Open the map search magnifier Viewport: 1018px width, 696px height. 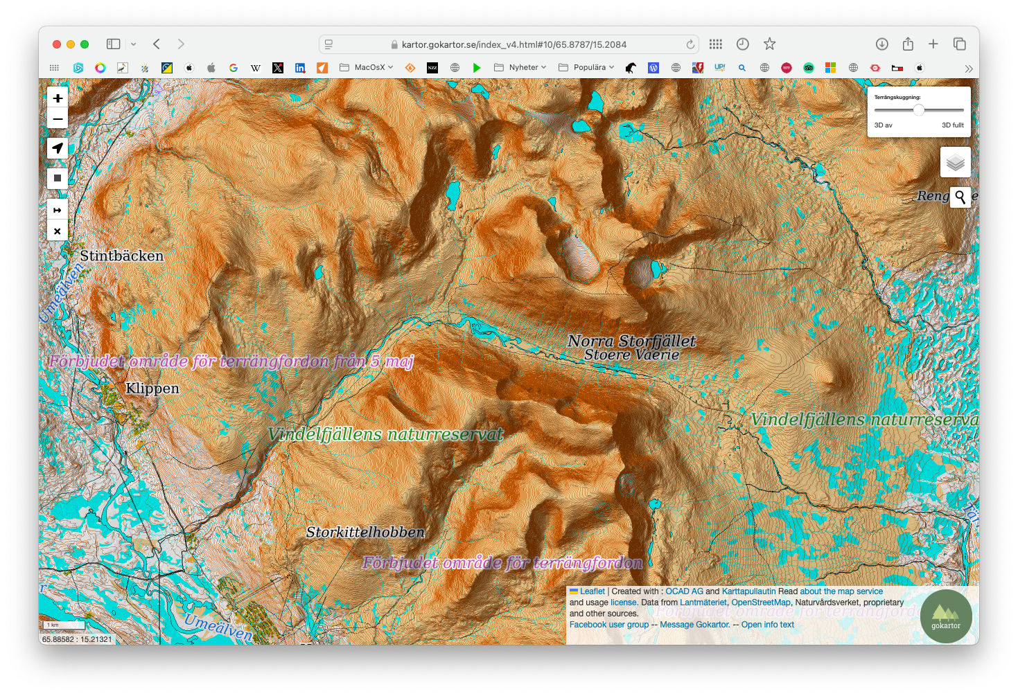[x=960, y=197]
